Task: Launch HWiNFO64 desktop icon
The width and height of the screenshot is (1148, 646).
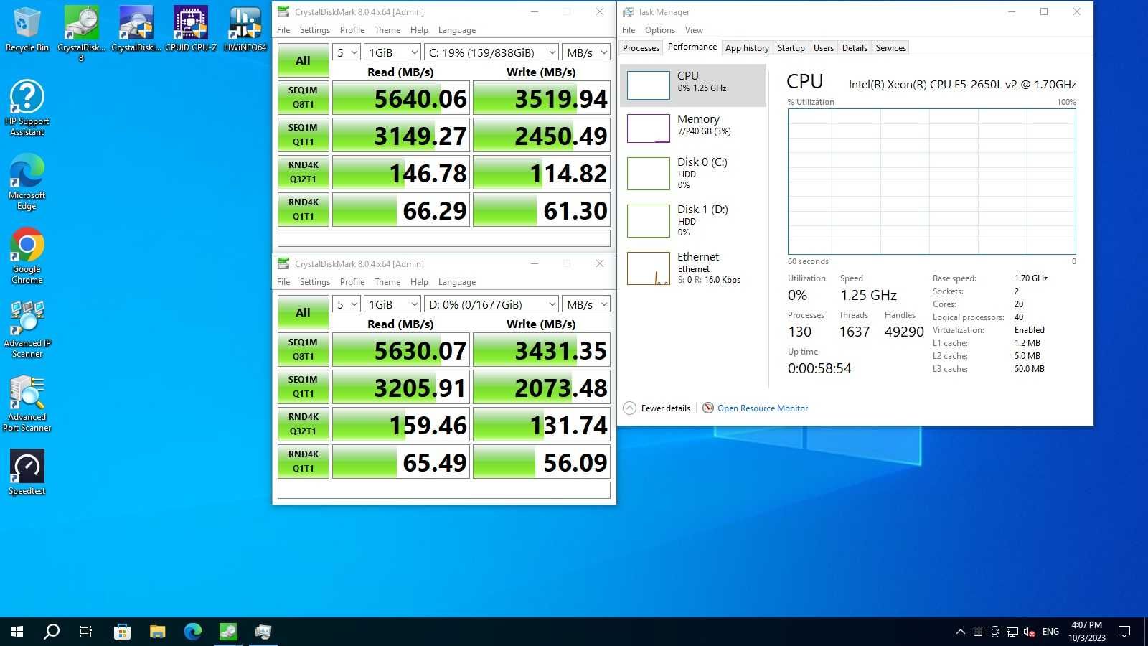Action: (x=245, y=29)
